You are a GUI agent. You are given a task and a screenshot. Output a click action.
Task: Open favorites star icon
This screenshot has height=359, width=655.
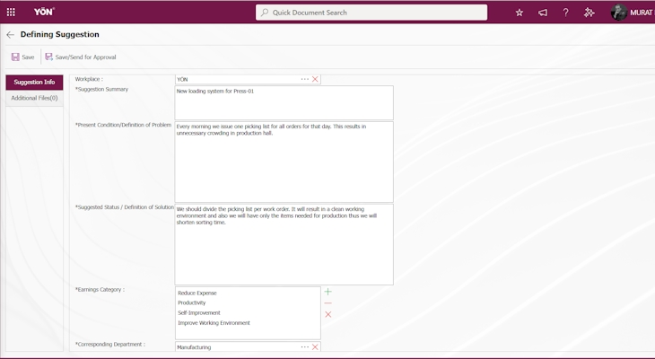(x=520, y=13)
